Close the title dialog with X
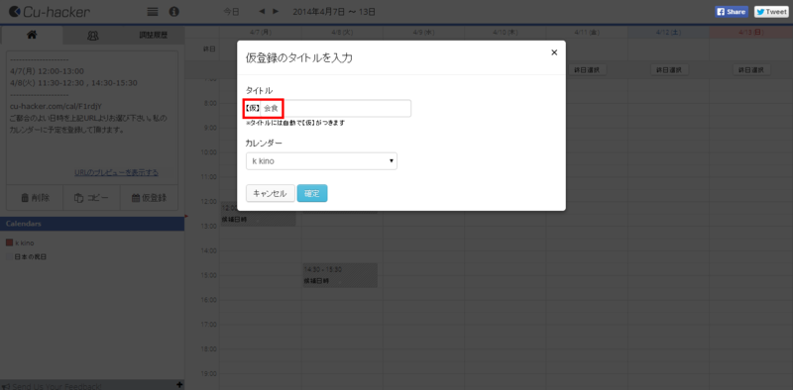 [x=554, y=52]
